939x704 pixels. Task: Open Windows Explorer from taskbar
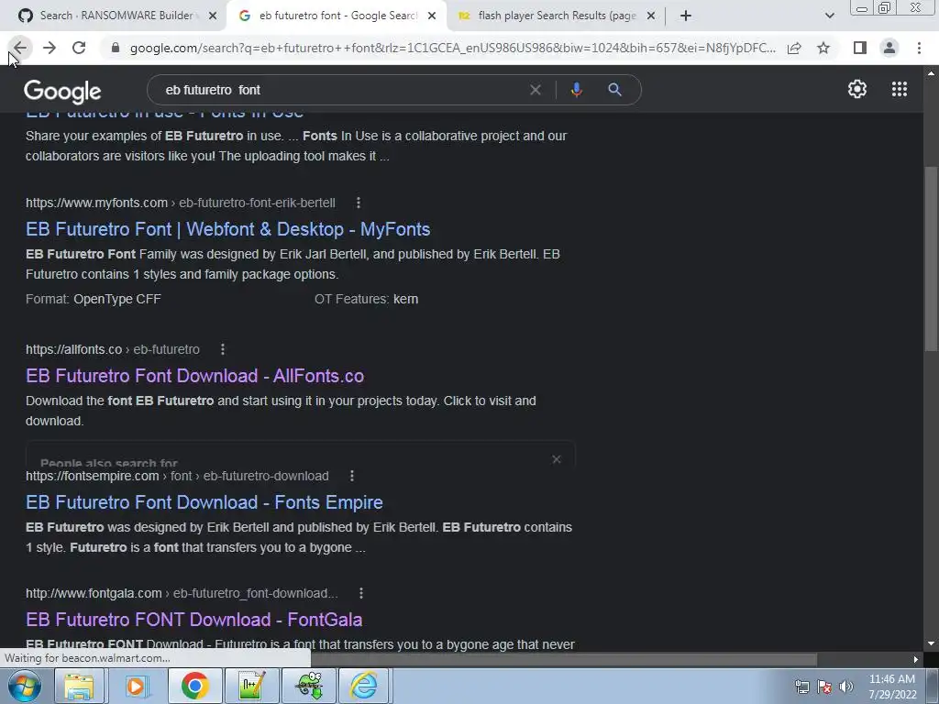pyautogui.click(x=79, y=686)
